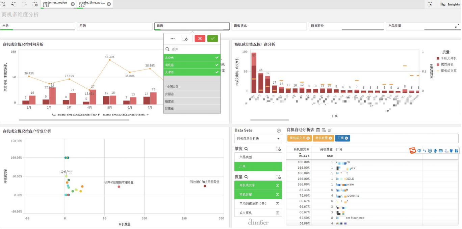This screenshot has width=462, height=229.
Task: Step back one selection
Action: click(x=14, y=4)
